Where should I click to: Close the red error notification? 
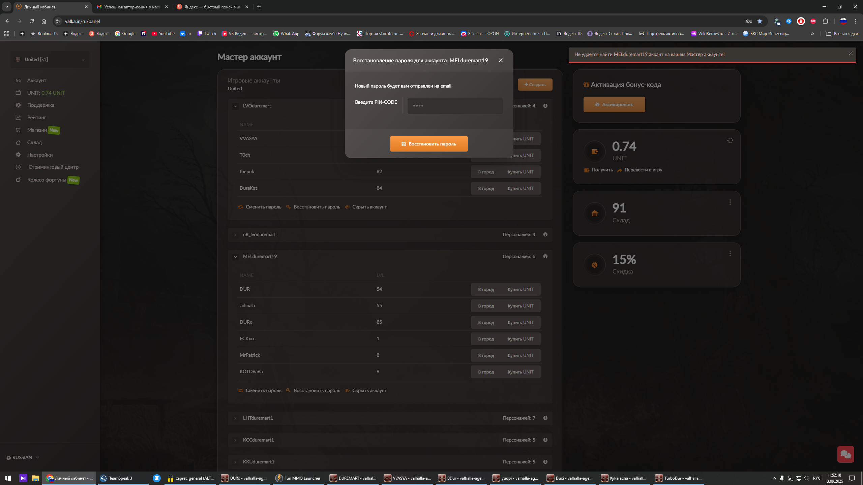pos(851,53)
